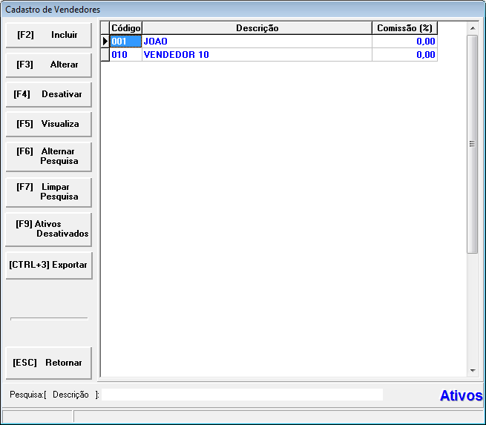The image size is (486, 425).
Task: Switch search mode with [F6] Alternar Pesquisa
Action: pos(48,157)
